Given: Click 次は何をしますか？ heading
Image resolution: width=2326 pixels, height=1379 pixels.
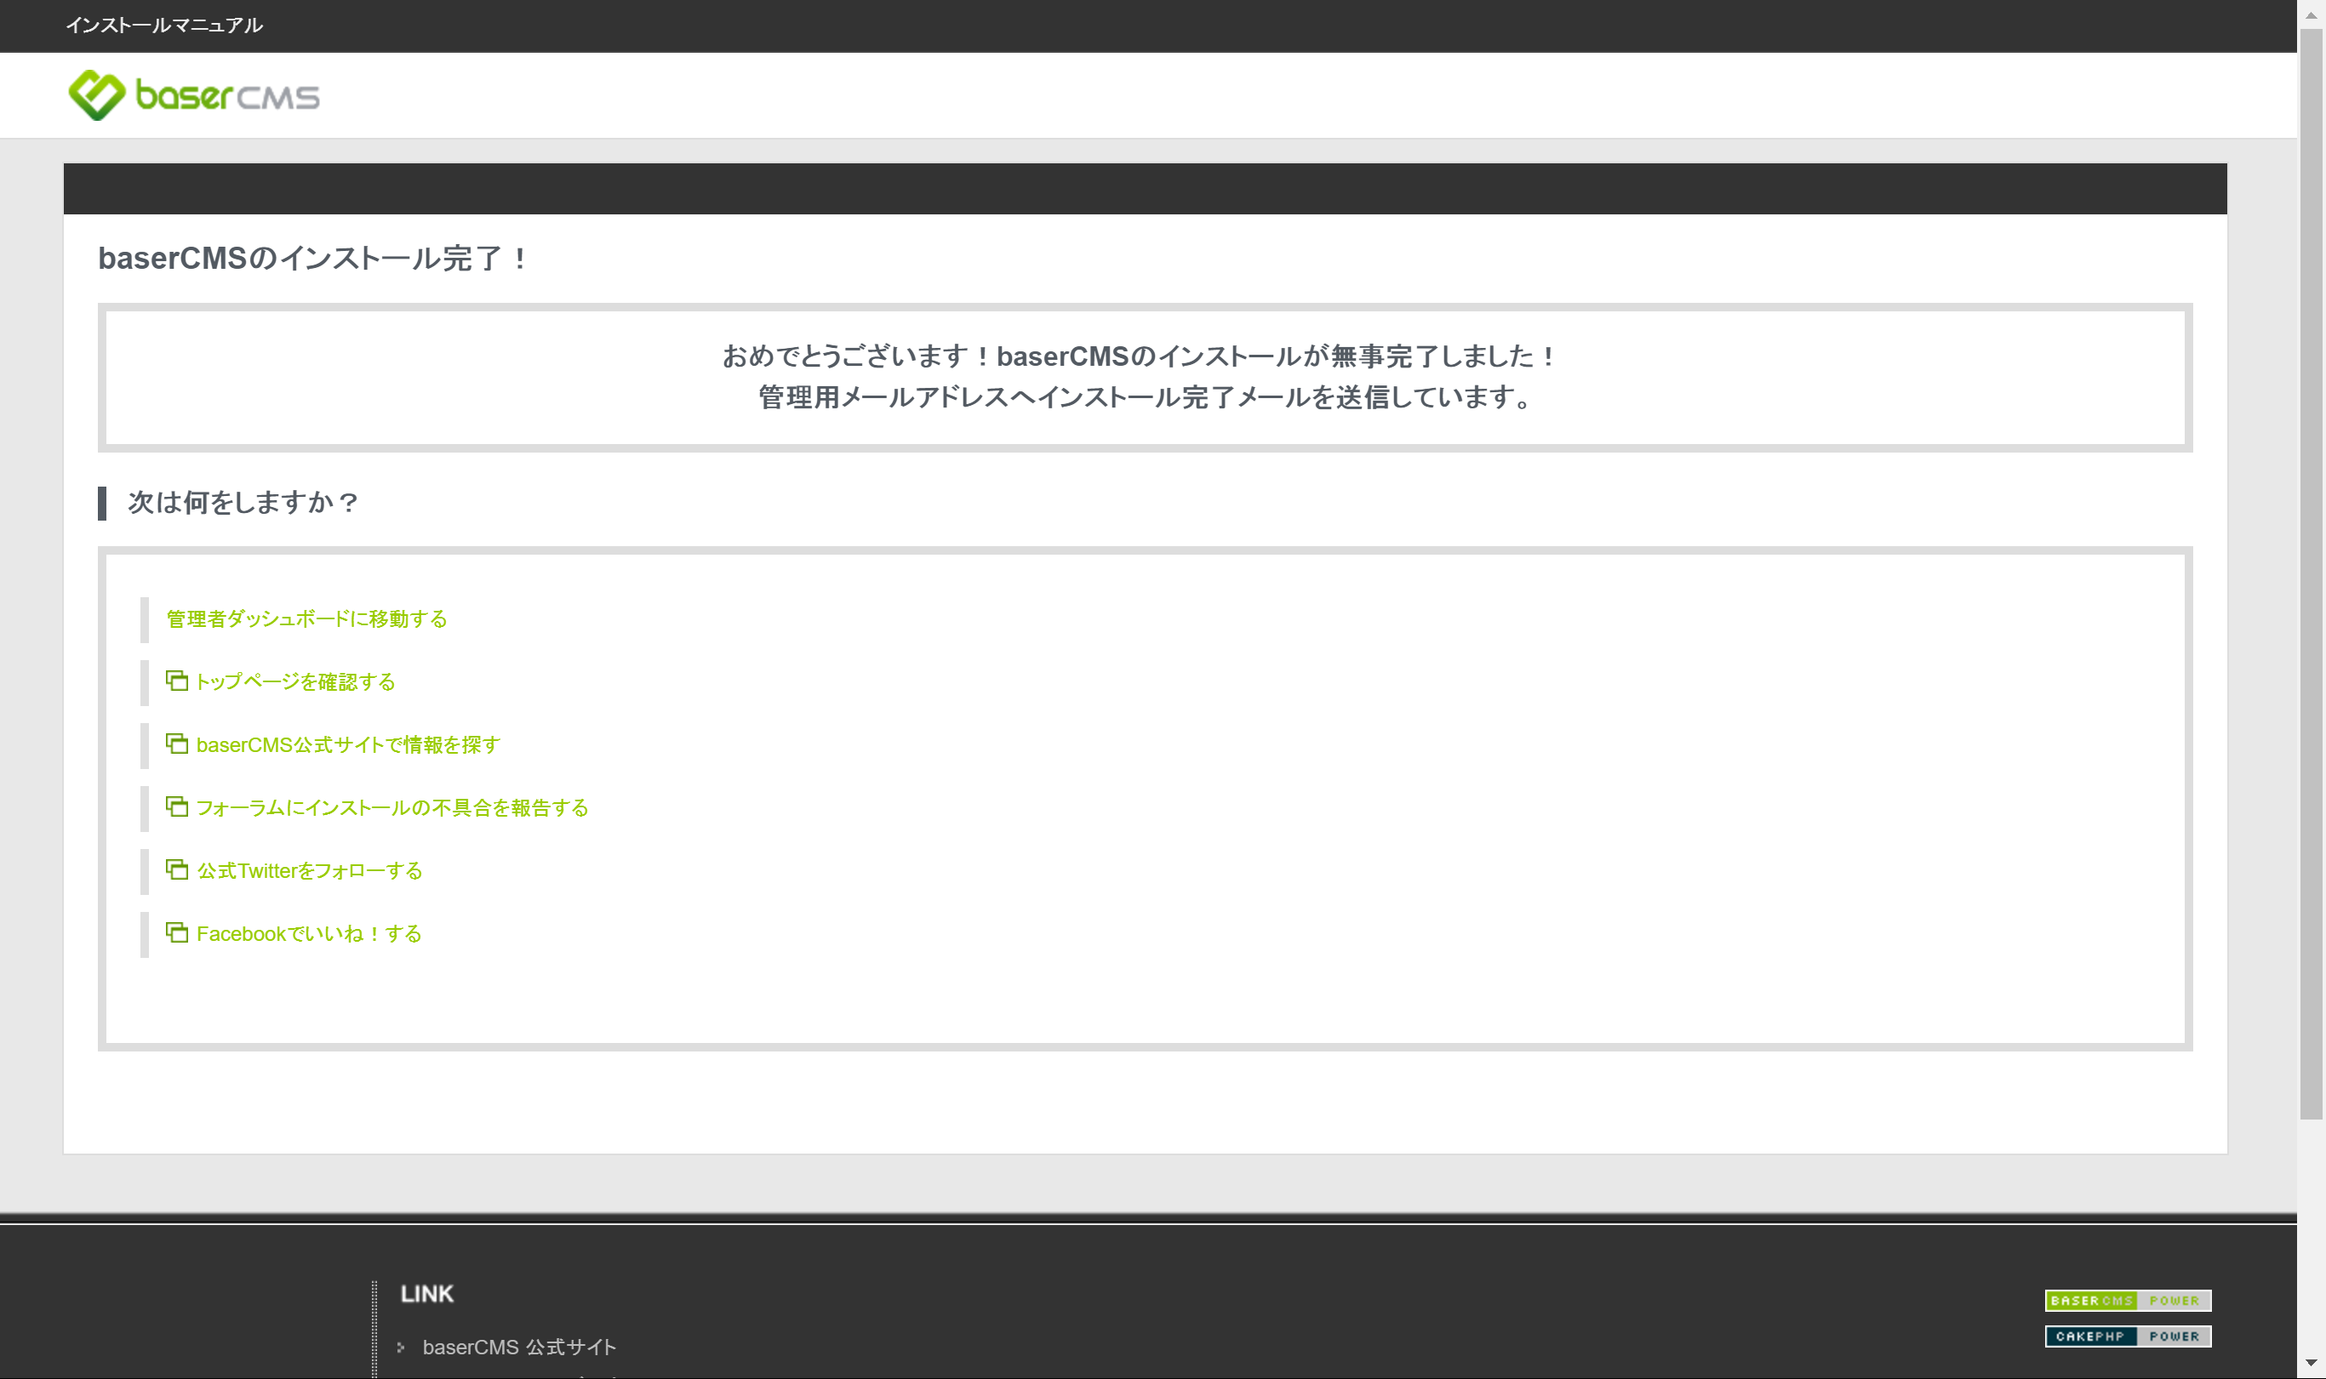Looking at the screenshot, I should coord(243,503).
